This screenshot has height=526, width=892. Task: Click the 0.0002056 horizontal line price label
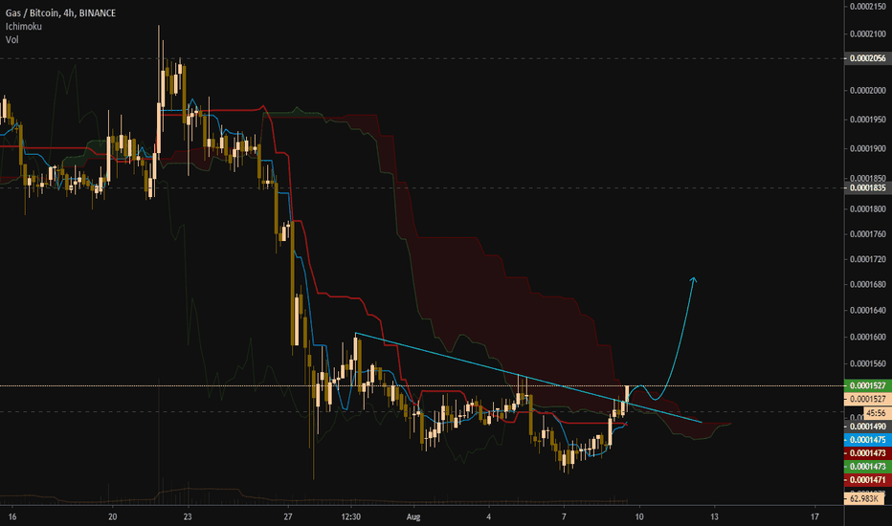coord(867,58)
